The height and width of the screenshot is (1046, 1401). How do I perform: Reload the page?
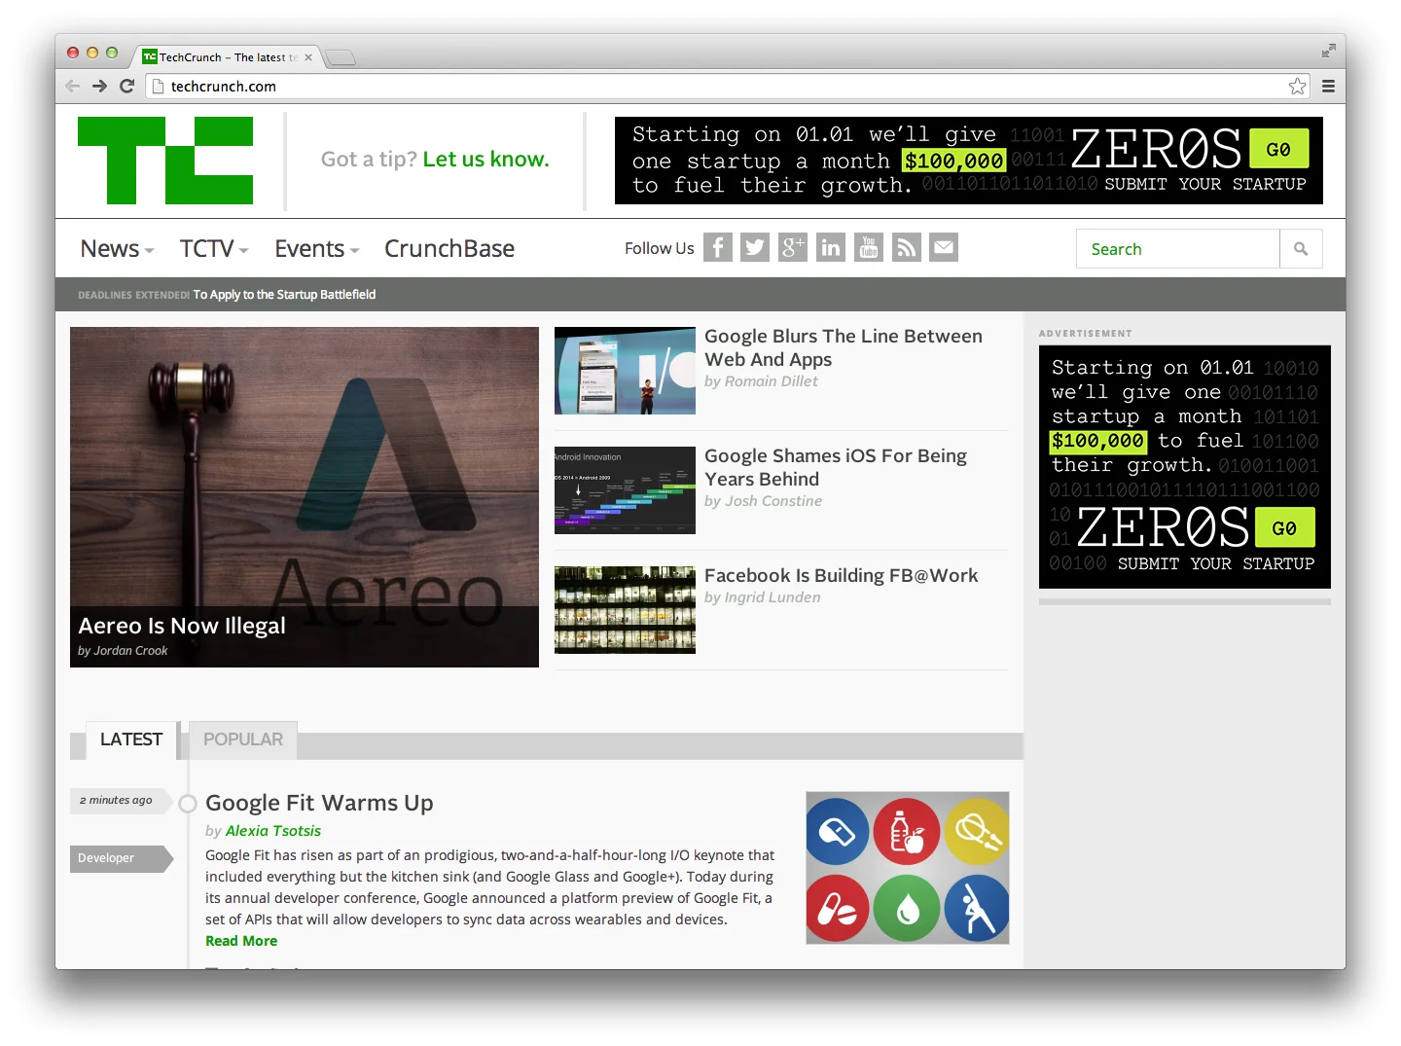[126, 86]
